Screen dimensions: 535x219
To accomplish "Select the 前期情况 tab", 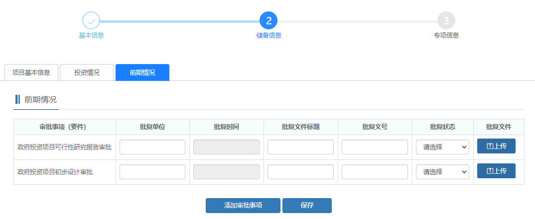I will point(142,73).
